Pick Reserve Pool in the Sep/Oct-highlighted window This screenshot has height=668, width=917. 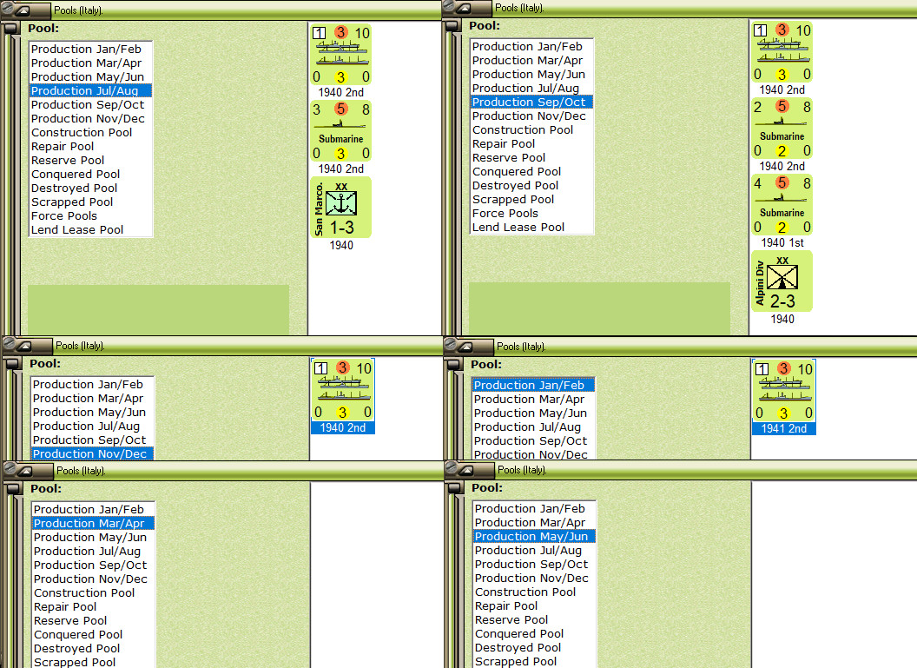pyautogui.click(x=531, y=158)
